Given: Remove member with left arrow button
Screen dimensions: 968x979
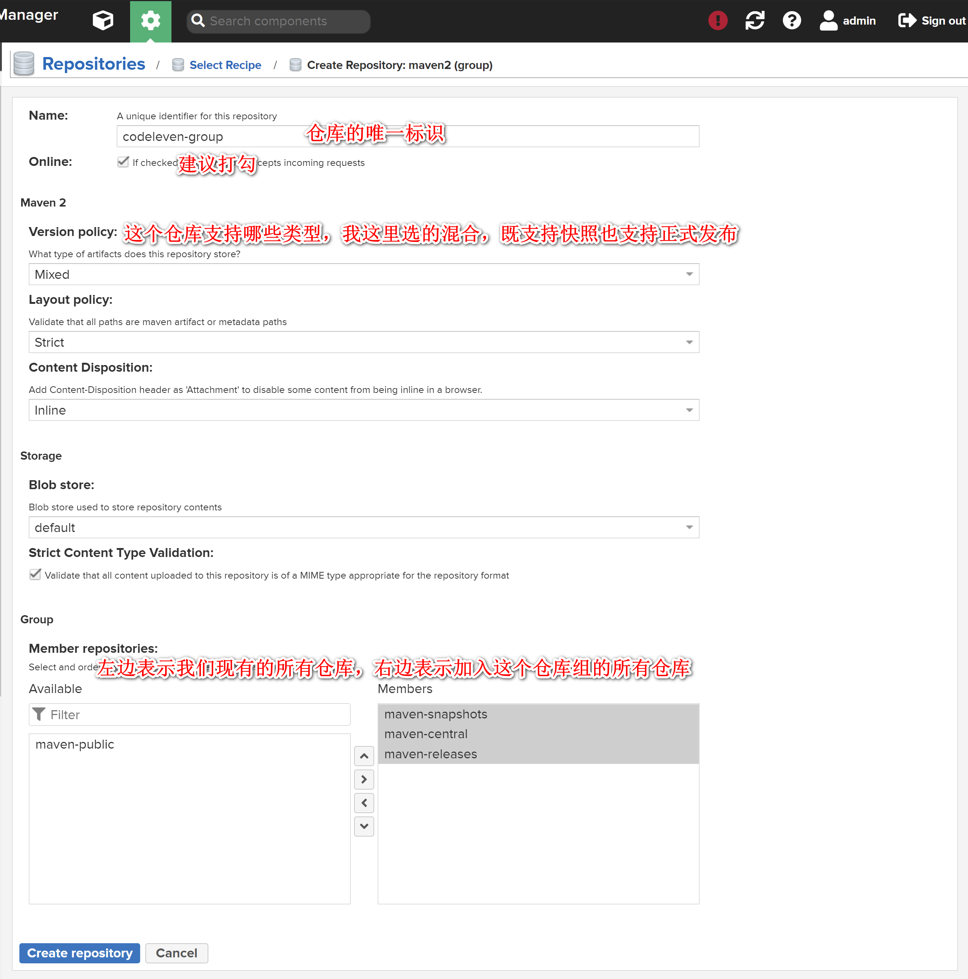Looking at the screenshot, I should (364, 803).
